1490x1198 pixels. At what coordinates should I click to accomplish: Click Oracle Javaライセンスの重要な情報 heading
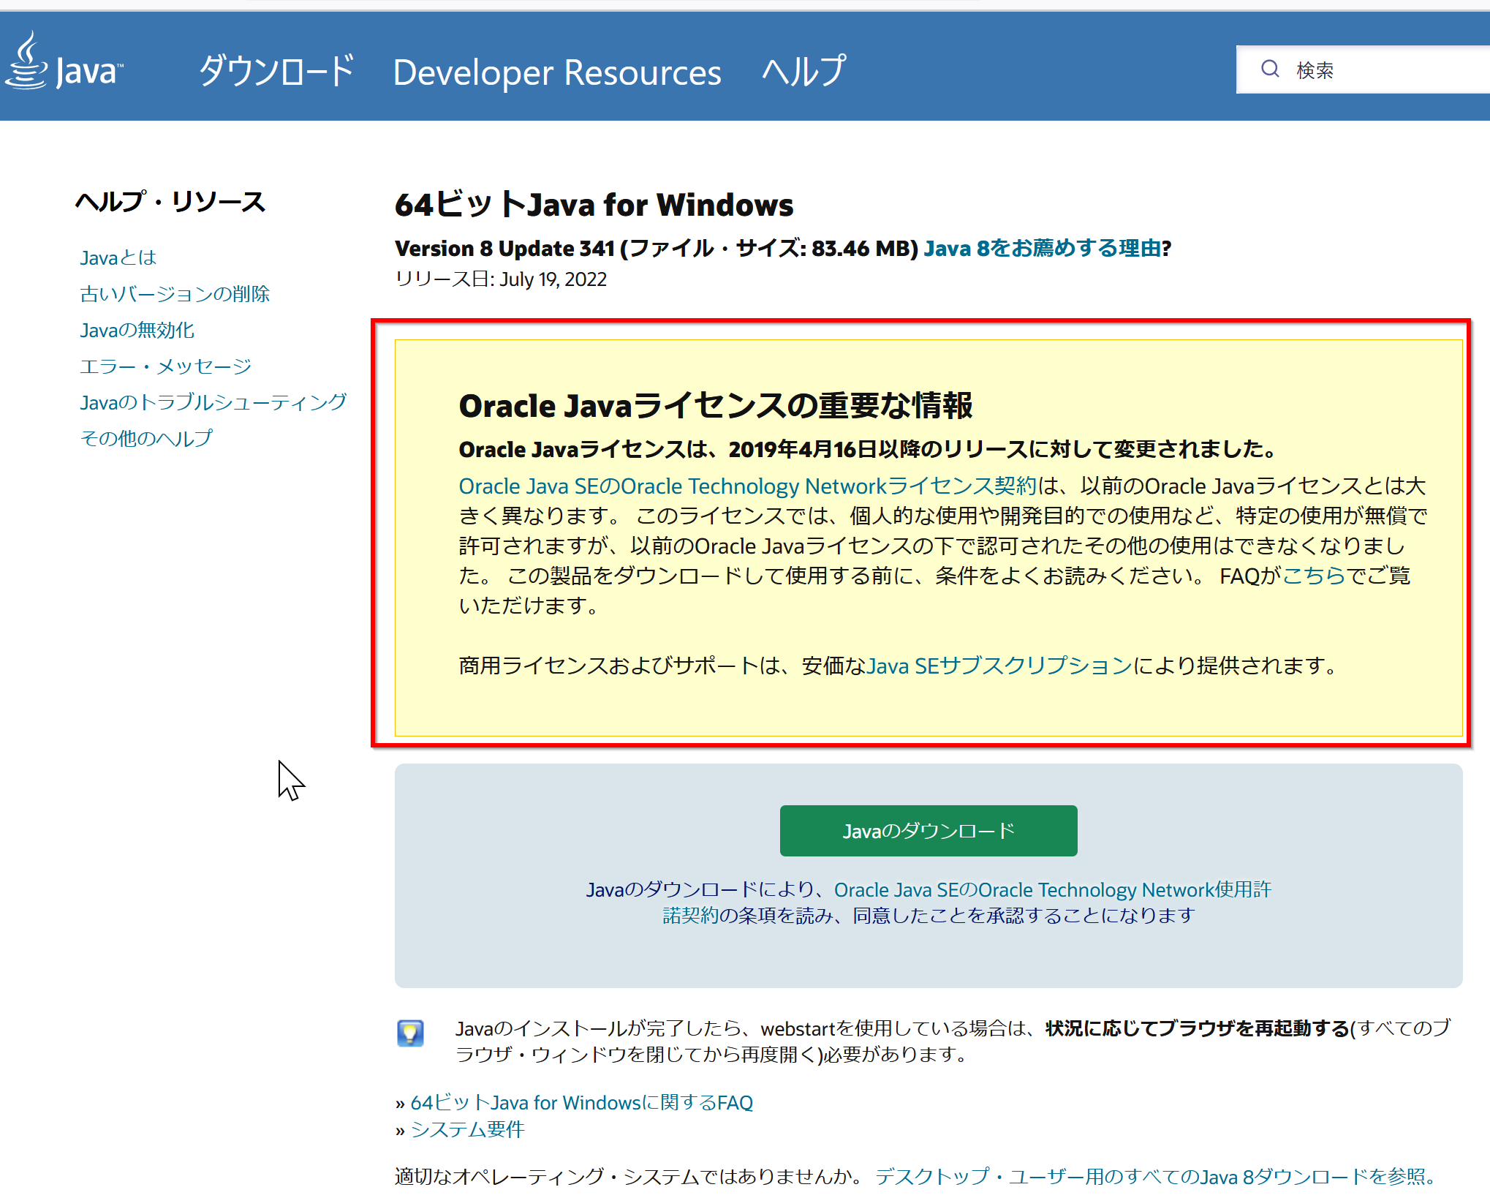(716, 405)
